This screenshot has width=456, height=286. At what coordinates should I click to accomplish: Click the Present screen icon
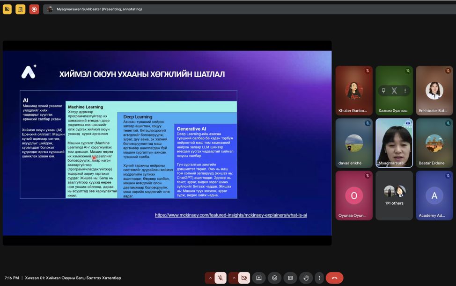258,278
